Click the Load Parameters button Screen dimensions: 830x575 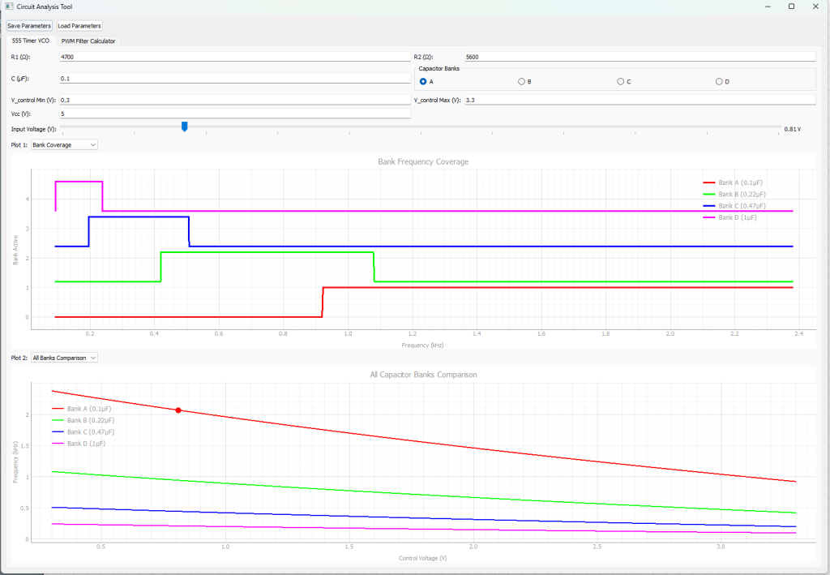pyautogui.click(x=79, y=26)
